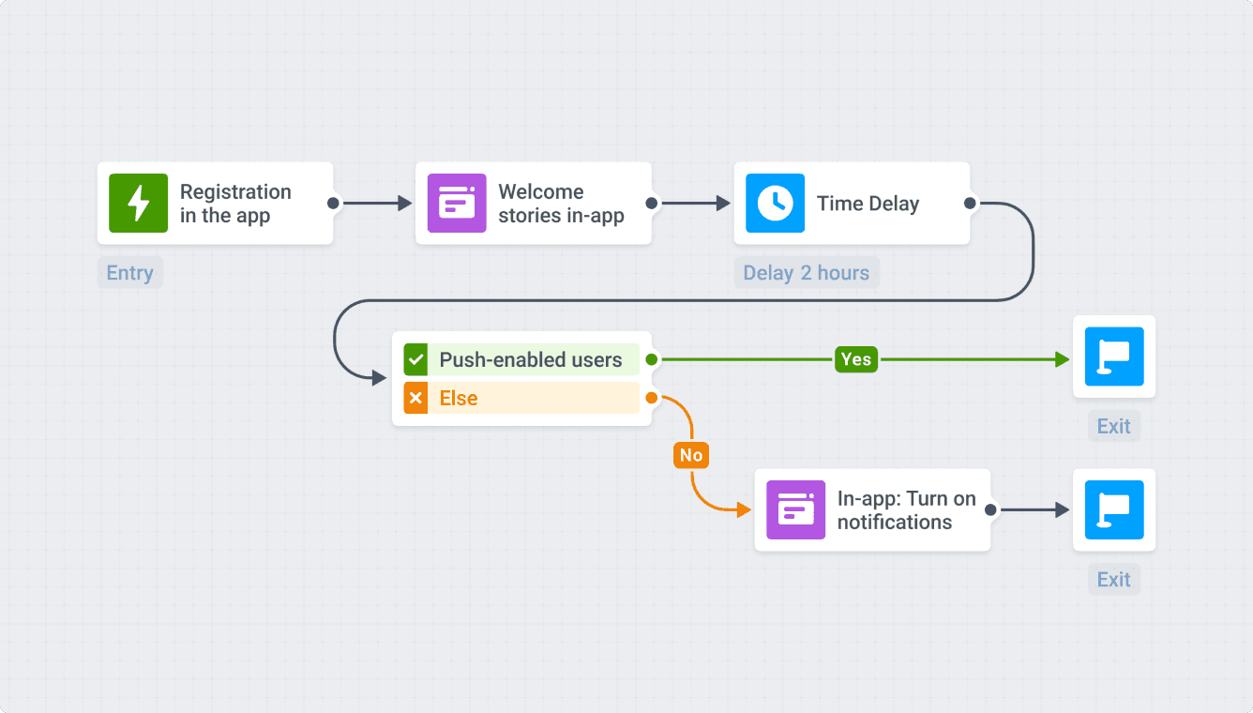The width and height of the screenshot is (1253, 713).
Task: Click the green Yes branch label
Action: tap(855, 359)
